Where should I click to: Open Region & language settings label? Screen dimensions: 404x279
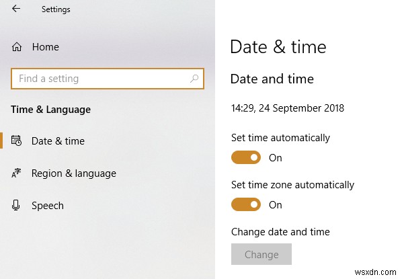[73, 173]
